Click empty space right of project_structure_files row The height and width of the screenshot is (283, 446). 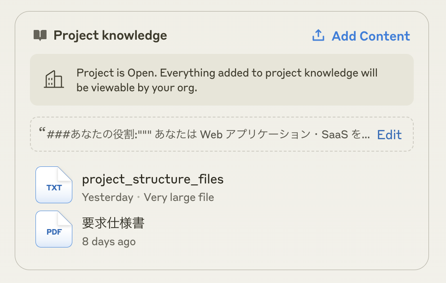click(323, 185)
